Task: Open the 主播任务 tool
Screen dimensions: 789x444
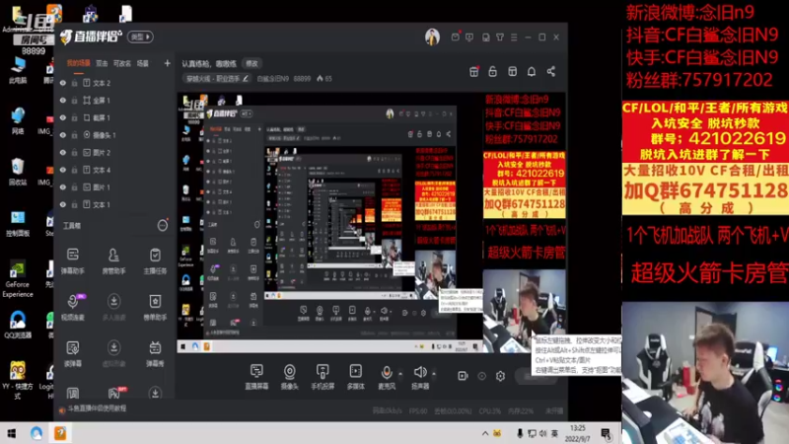Action: click(155, 260)
